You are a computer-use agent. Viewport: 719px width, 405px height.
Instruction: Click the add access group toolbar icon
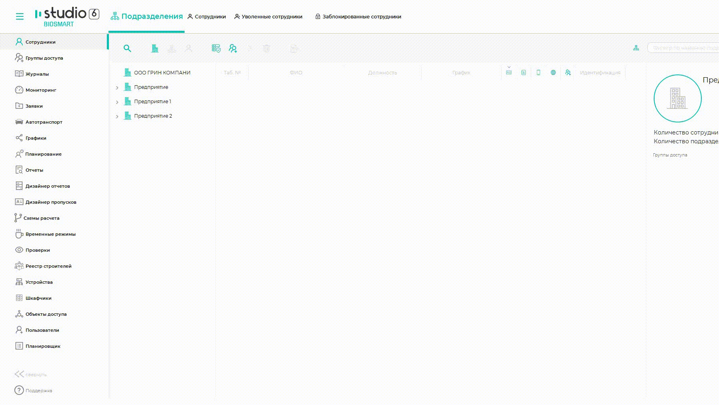point(233,48)
